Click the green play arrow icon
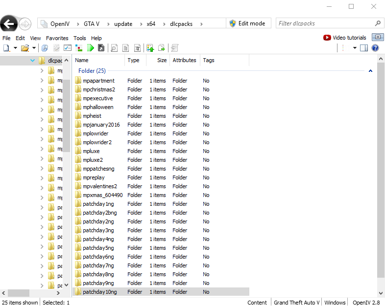The image size is (385, 307). (90, 48)
